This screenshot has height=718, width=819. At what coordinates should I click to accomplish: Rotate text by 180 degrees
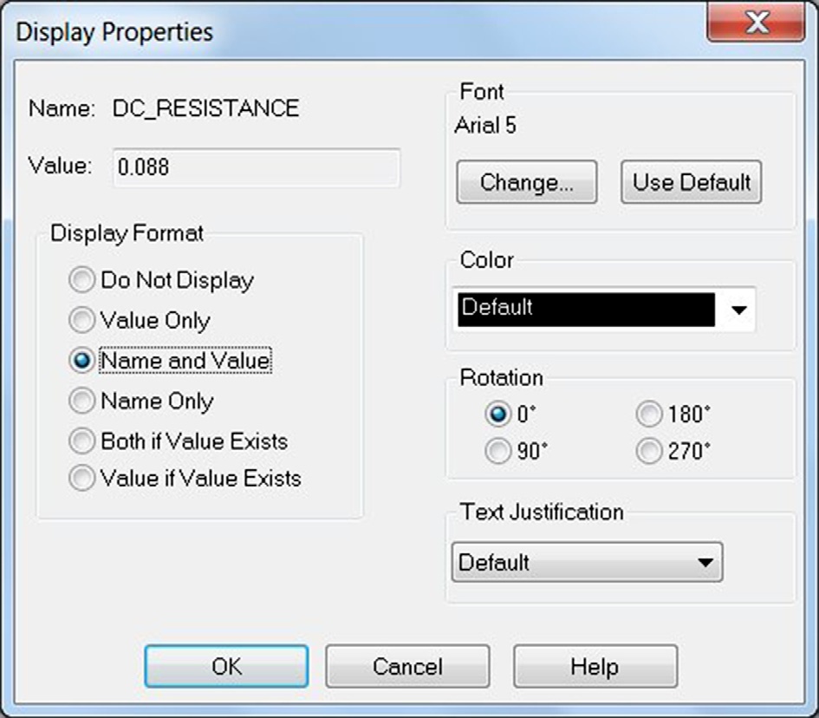point(649,414)
